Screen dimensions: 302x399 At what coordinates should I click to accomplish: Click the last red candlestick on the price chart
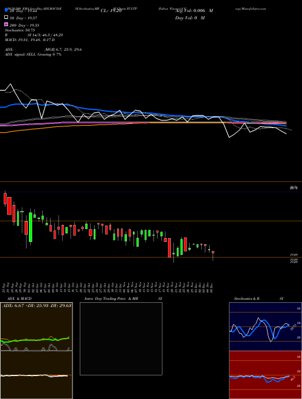tap(213, 252)
